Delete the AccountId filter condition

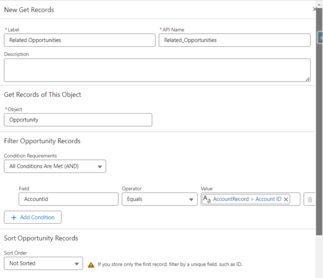click(310, 199)
